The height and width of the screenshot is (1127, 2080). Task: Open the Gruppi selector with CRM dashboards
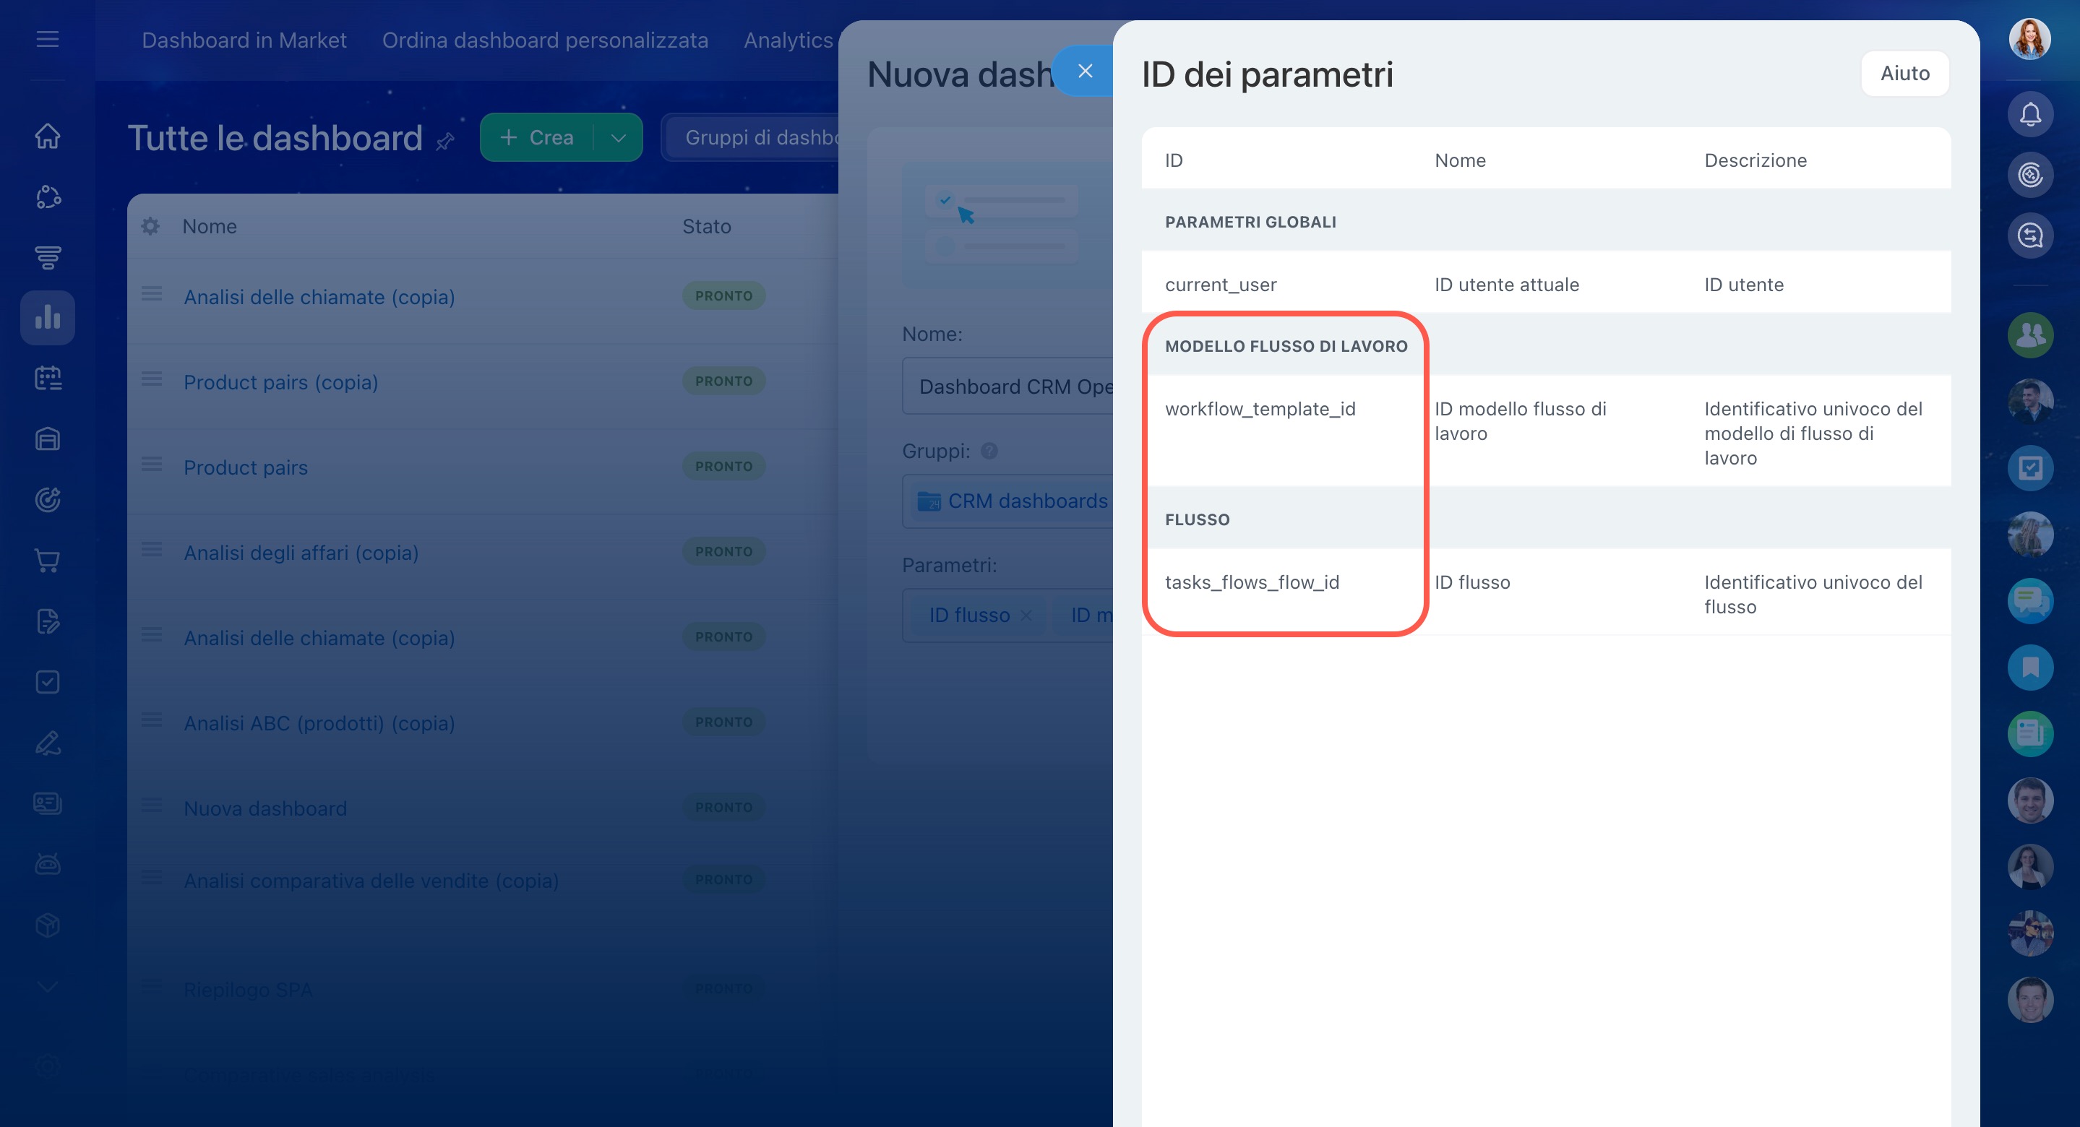1013,501
